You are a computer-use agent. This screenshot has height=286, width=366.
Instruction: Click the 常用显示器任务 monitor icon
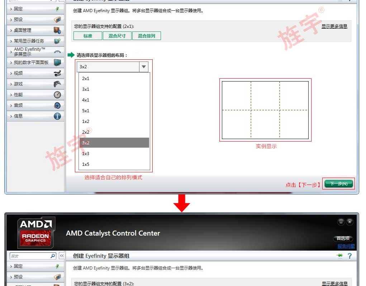point(57,41)
